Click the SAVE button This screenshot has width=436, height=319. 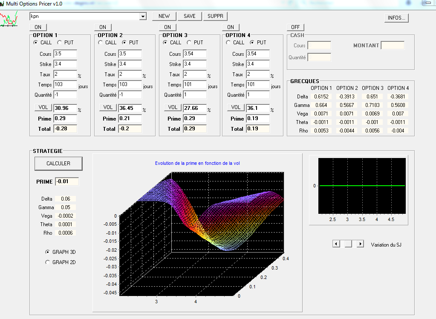pos(189,16)
